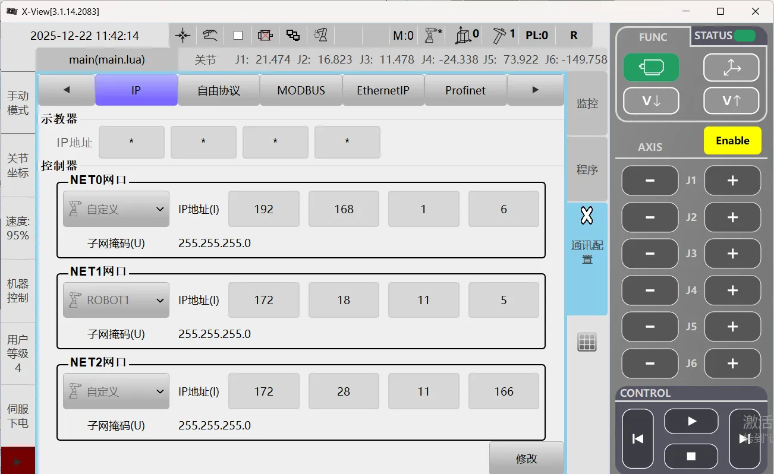Click the PL:0 indicator
Screen dimensions: 774x474
coord(537,36)
